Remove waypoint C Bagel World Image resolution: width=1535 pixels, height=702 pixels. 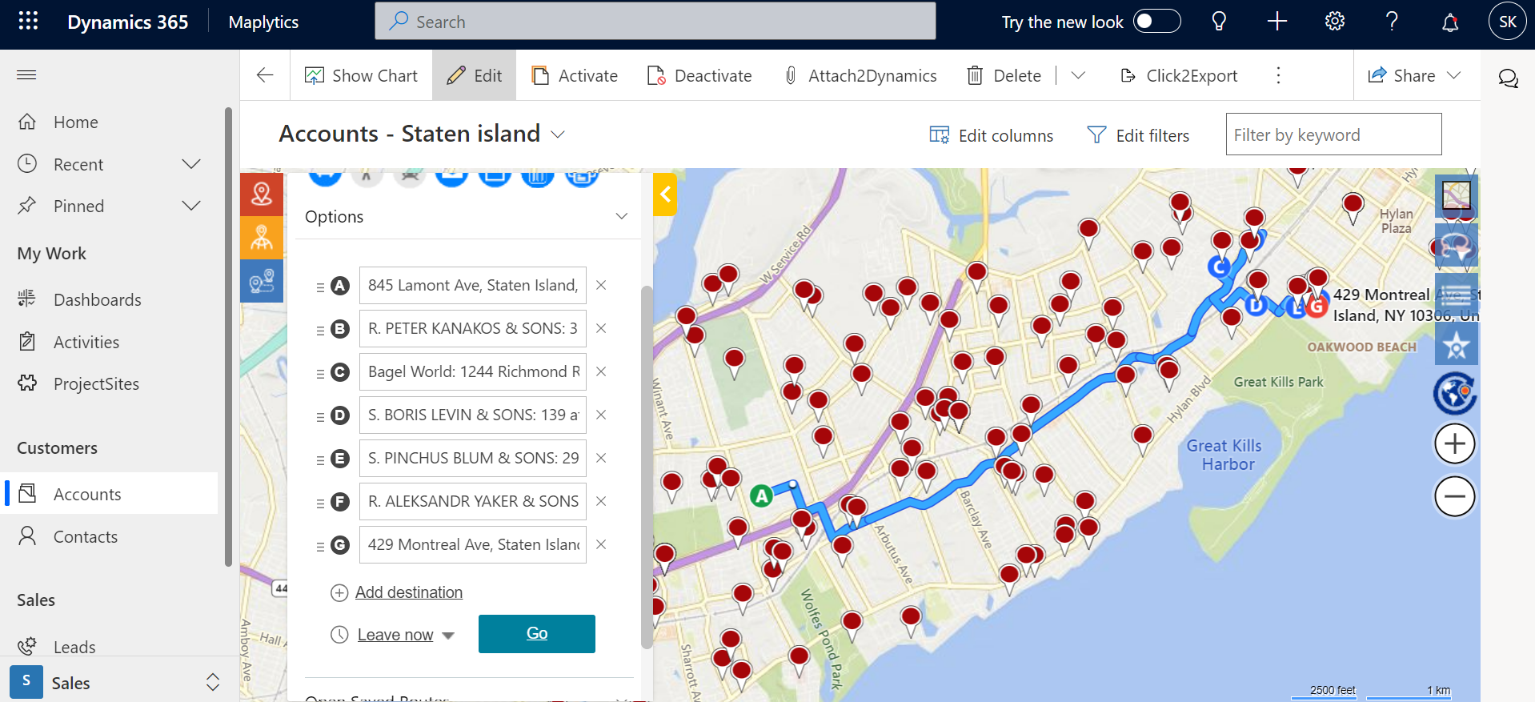pos(601,371)
